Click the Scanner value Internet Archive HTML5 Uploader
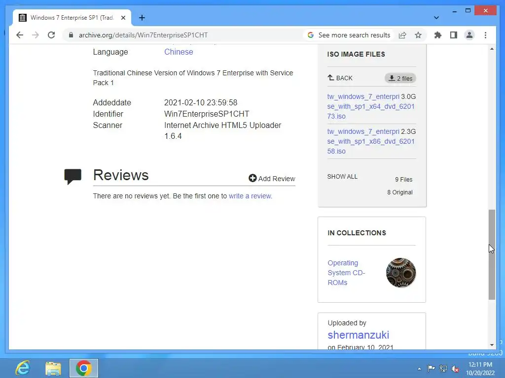Viewport: 505px width, 378px height. [222, 130]
